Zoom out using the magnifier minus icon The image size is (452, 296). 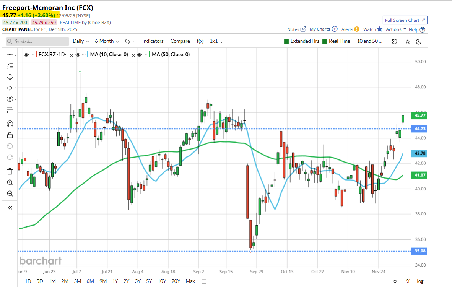tap(10, 194)
